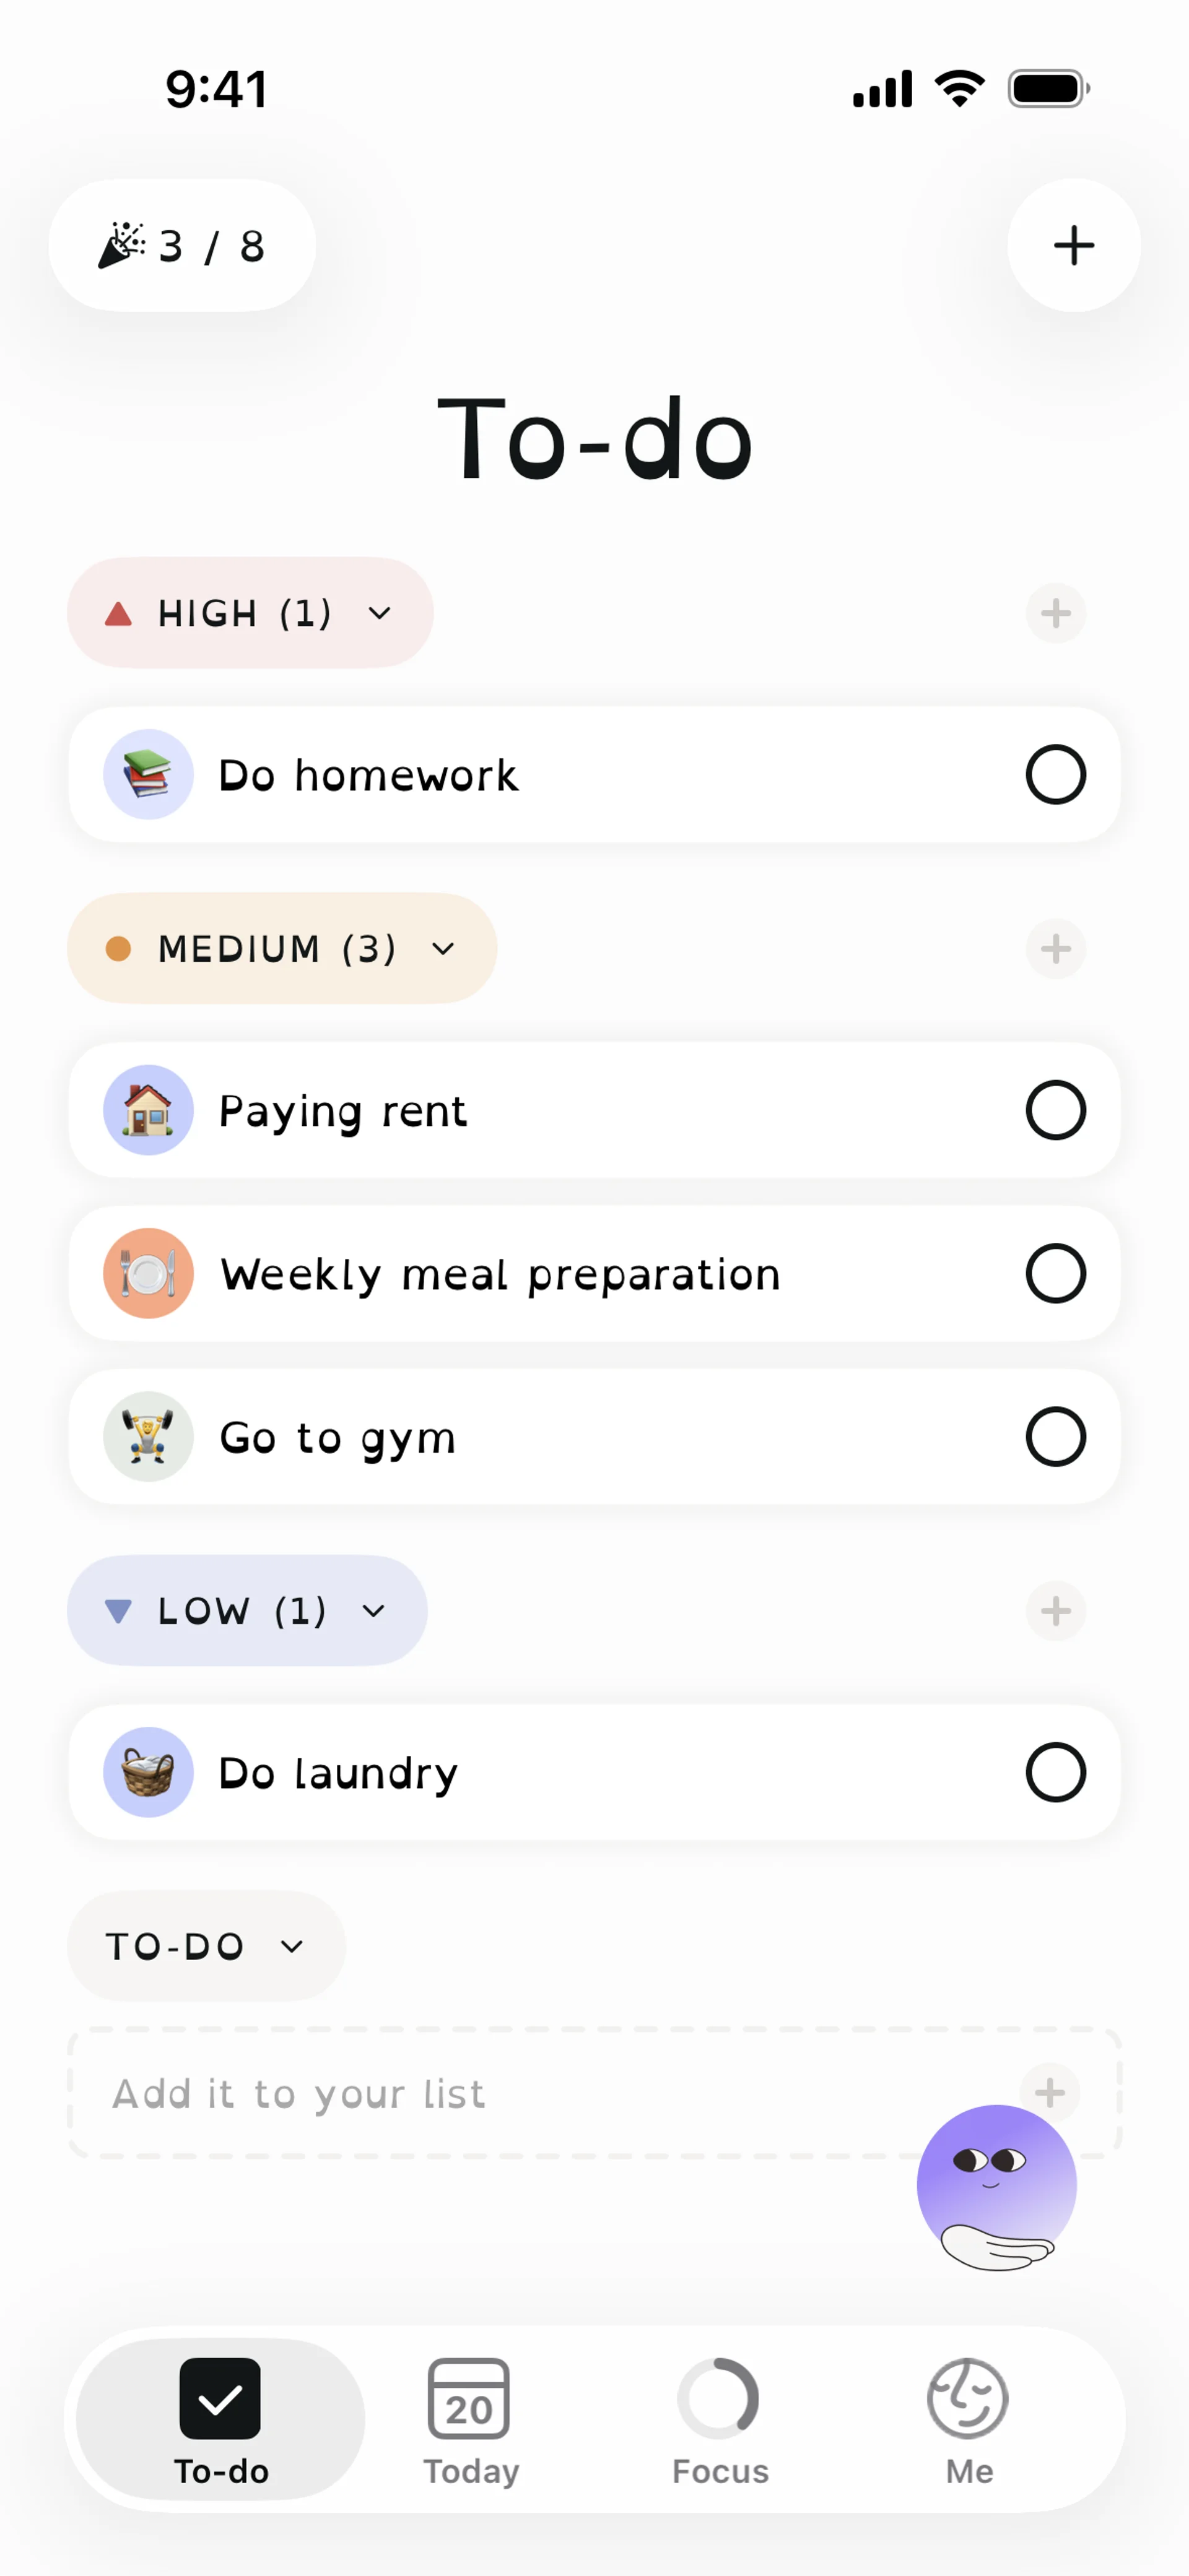
Task: Open the 3 / 8 completed tasks counter
Action: pos(182,245)
